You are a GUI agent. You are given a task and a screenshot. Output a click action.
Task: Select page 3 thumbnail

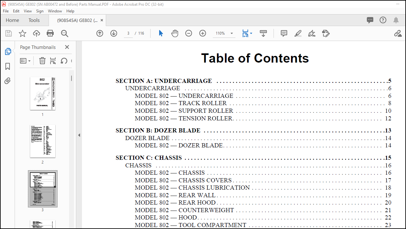(43, 189)
